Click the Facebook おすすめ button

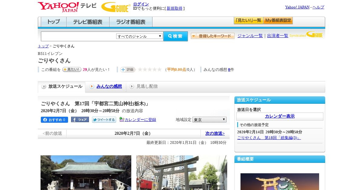tap(54, 120)
